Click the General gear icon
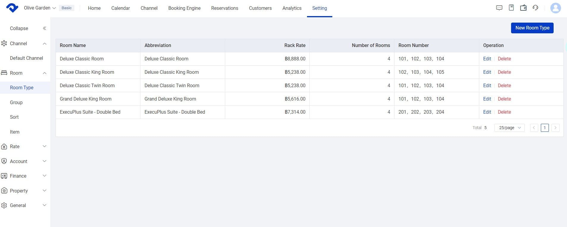Screen dimensions: 567x227 4,205
